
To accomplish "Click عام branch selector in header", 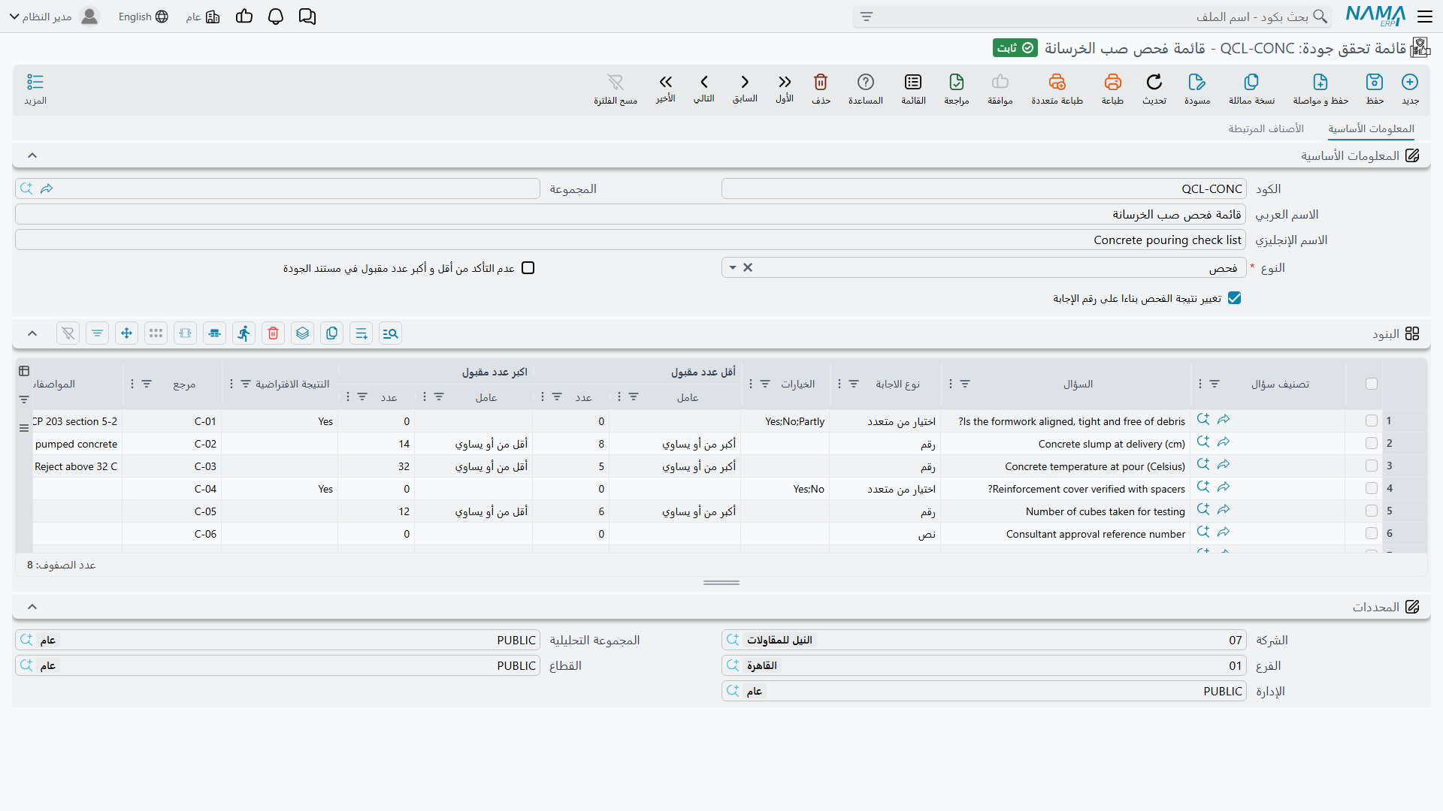I will tap(203, 17).
